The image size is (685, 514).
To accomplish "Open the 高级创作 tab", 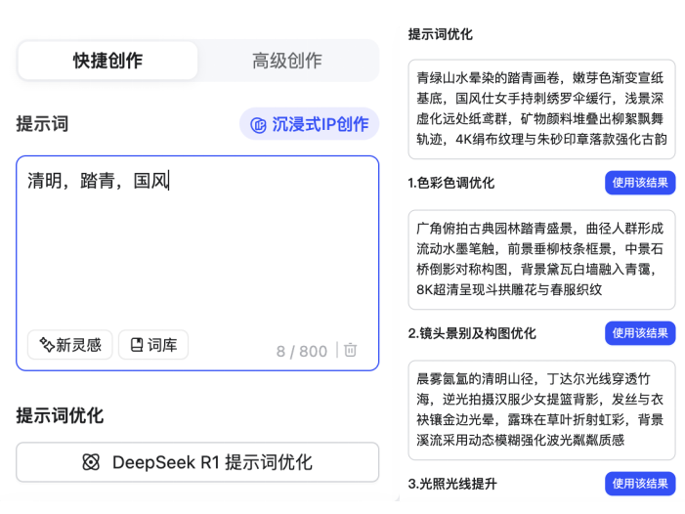I will 286,61.
